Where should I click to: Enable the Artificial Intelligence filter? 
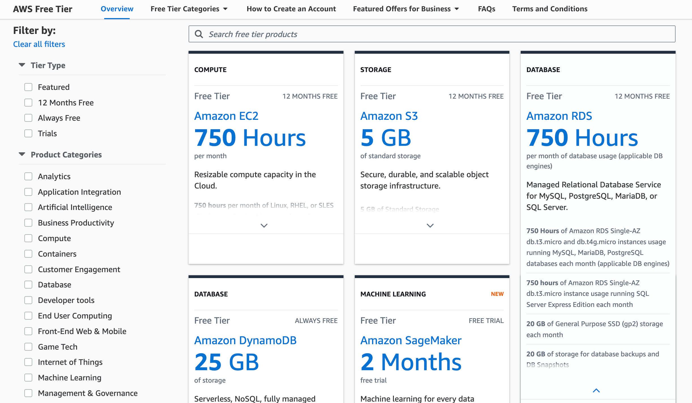pos(28,207)
